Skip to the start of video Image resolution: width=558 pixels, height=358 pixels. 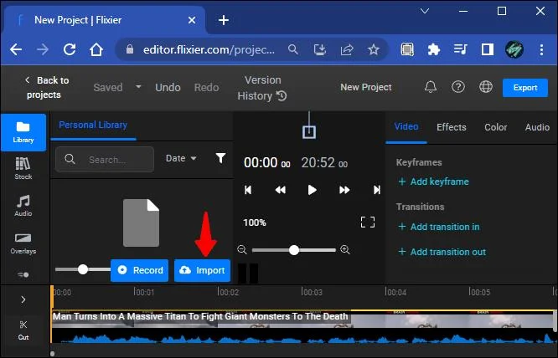coord(248,190)
